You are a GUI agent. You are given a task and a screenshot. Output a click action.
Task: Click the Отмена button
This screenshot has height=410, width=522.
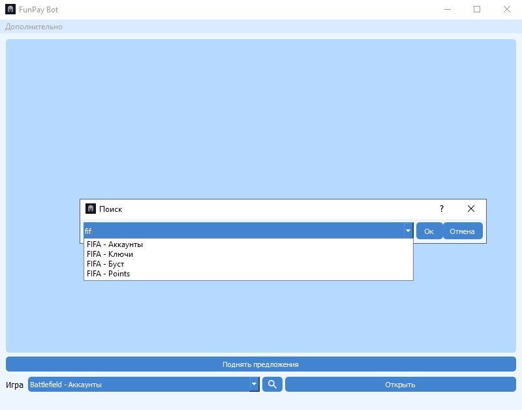[x=463, y=231]
